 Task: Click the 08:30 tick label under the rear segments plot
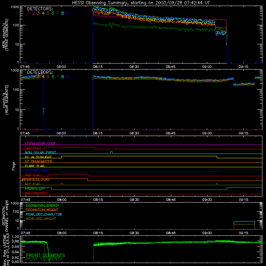(x=134, y=133)
